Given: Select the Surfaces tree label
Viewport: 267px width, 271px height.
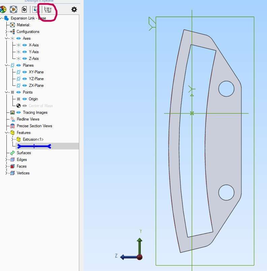Looking at the screenshot, I should (x=24, y=153).
